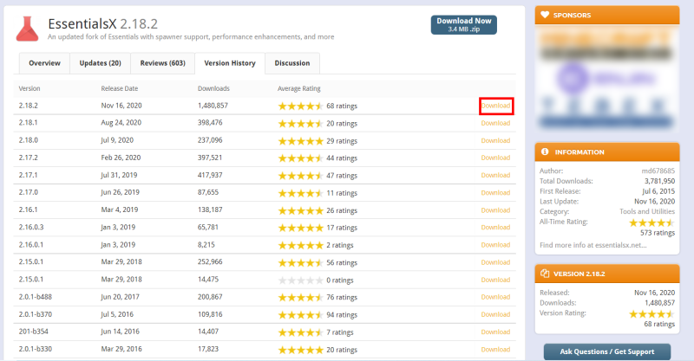Download version 2.16.0.3
The height and width of the screenshot is (361, 694).
(x=495, y=228)
